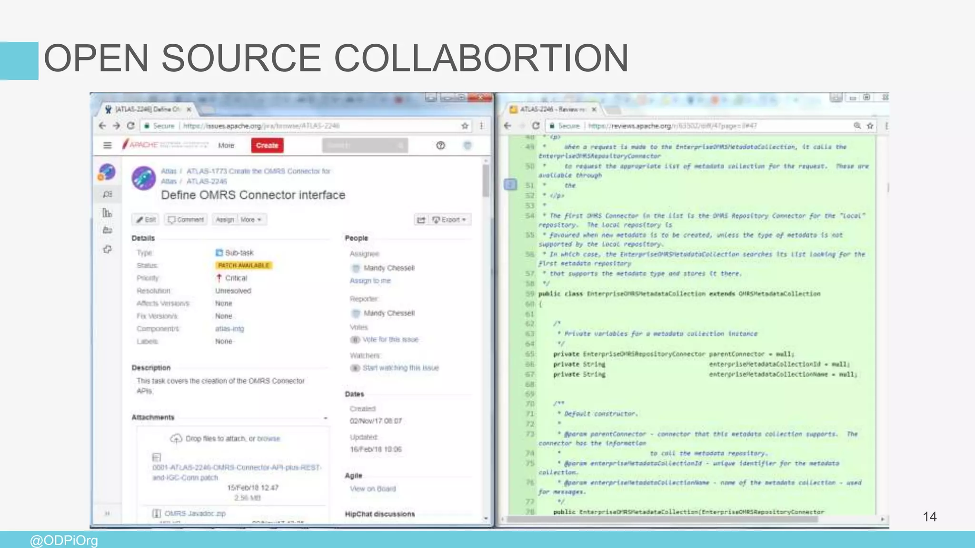Viewport: 975px width, 548px height.
Task: Go back in the reviews browser window
Action: point(507,126)
